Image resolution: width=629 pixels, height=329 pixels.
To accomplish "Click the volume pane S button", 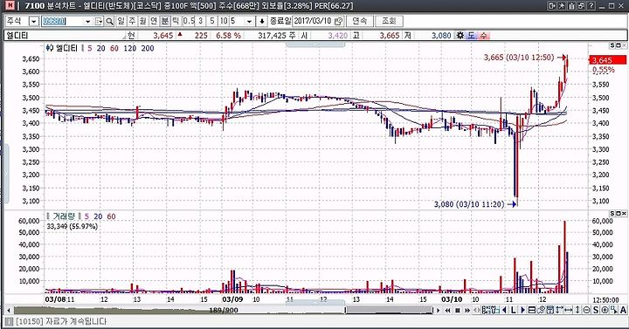I will click(612, 213).
